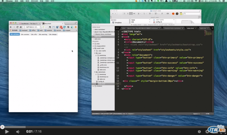Click btn-info button on page

[x=34, y=34]
